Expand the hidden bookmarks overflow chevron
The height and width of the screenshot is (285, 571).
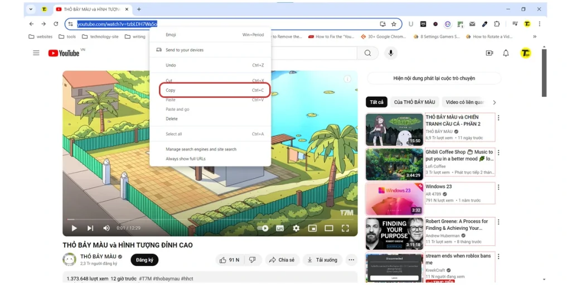tap(535, 36)
